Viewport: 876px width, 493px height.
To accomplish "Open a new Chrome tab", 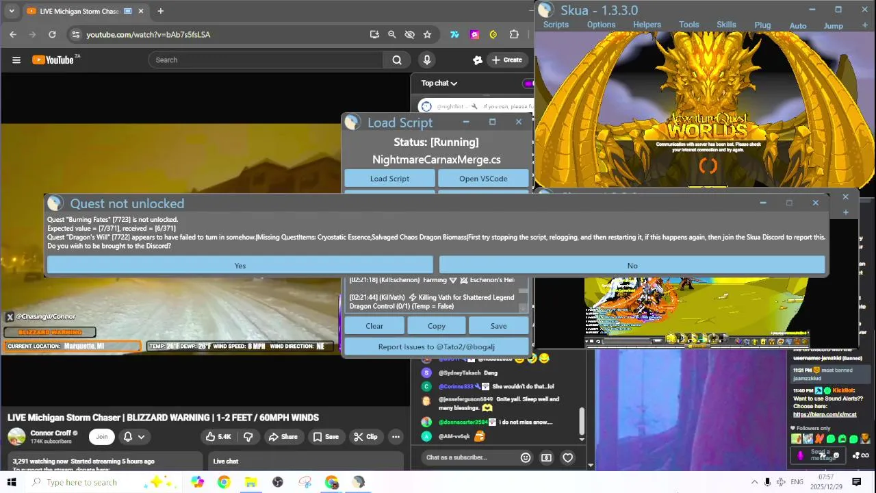I will (x=160, y=11).
